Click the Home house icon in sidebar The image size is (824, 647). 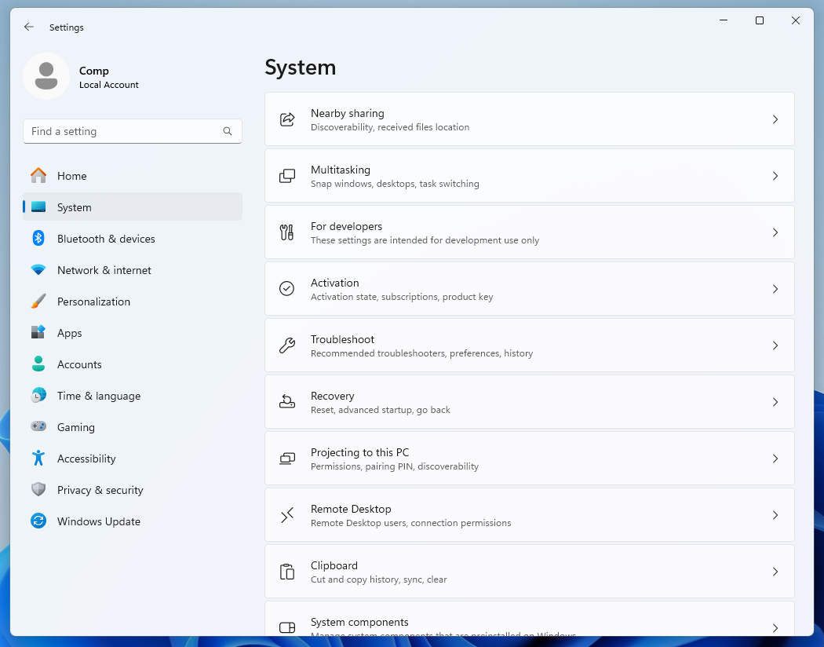38,176
